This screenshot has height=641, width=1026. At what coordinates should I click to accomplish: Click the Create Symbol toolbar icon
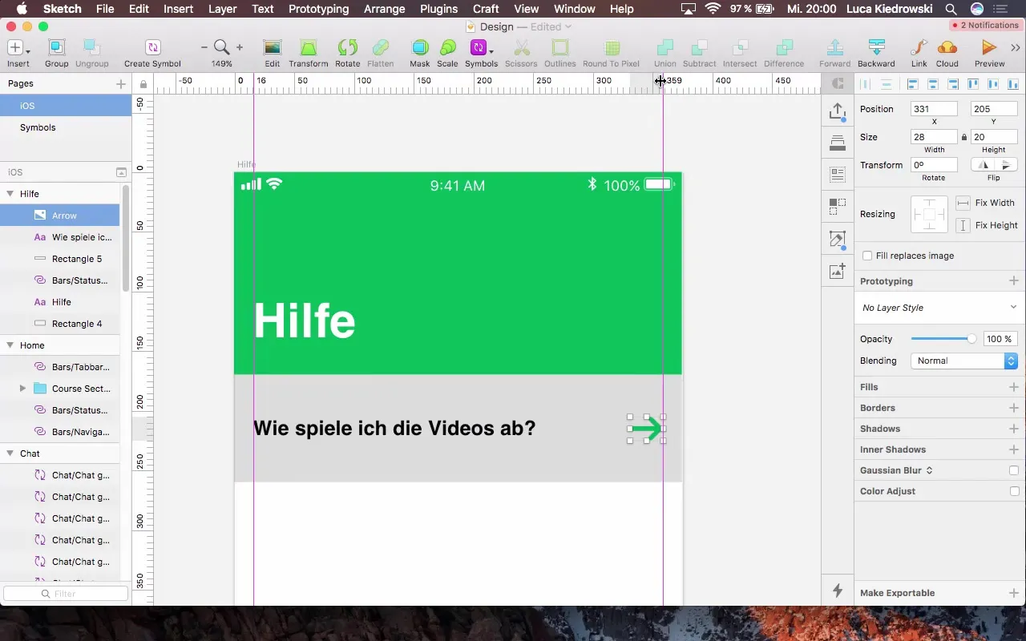pyautogui.click(x=152, y=48)
